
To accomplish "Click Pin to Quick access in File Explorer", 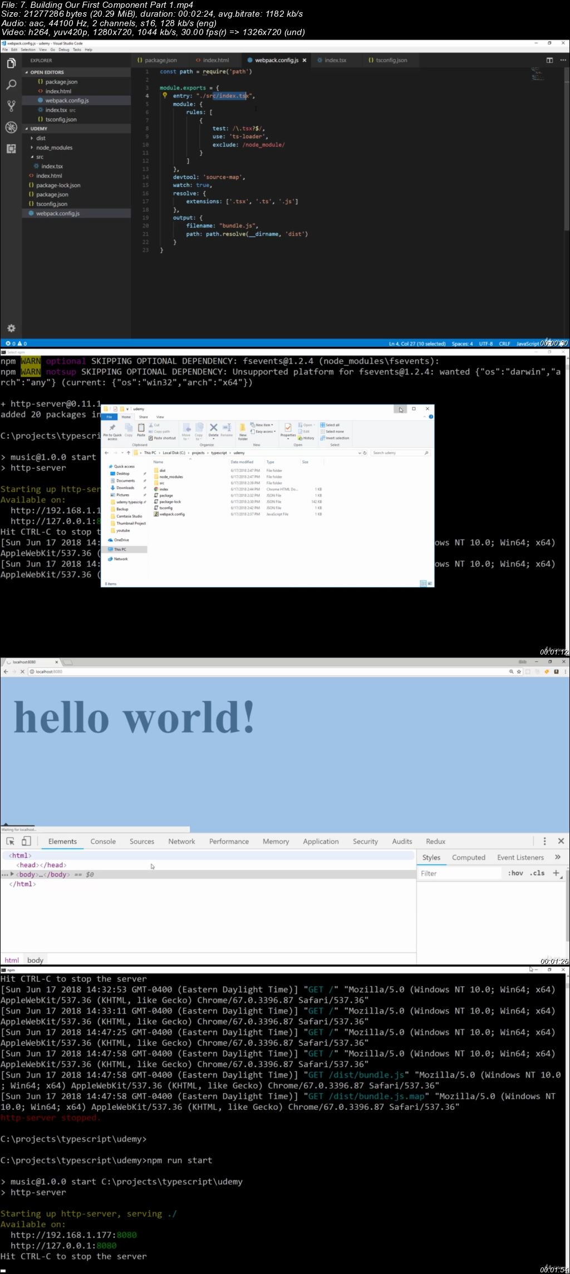I will [112, 432].
